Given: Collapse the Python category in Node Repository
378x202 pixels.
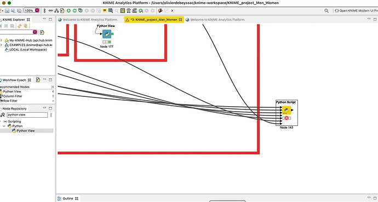Looking at the screenshot, I should click(4, 126).
